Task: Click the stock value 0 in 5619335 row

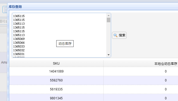Action: click(x=165, y=89)
